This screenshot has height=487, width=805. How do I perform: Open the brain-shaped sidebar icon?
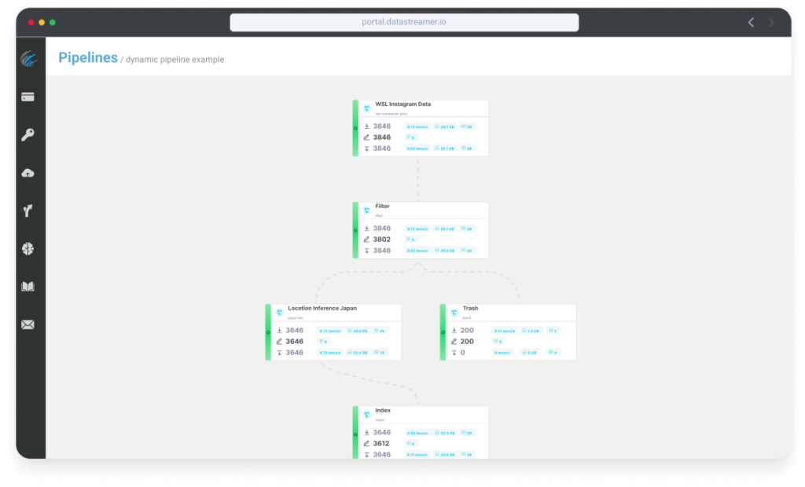click(x=28, y=249)
